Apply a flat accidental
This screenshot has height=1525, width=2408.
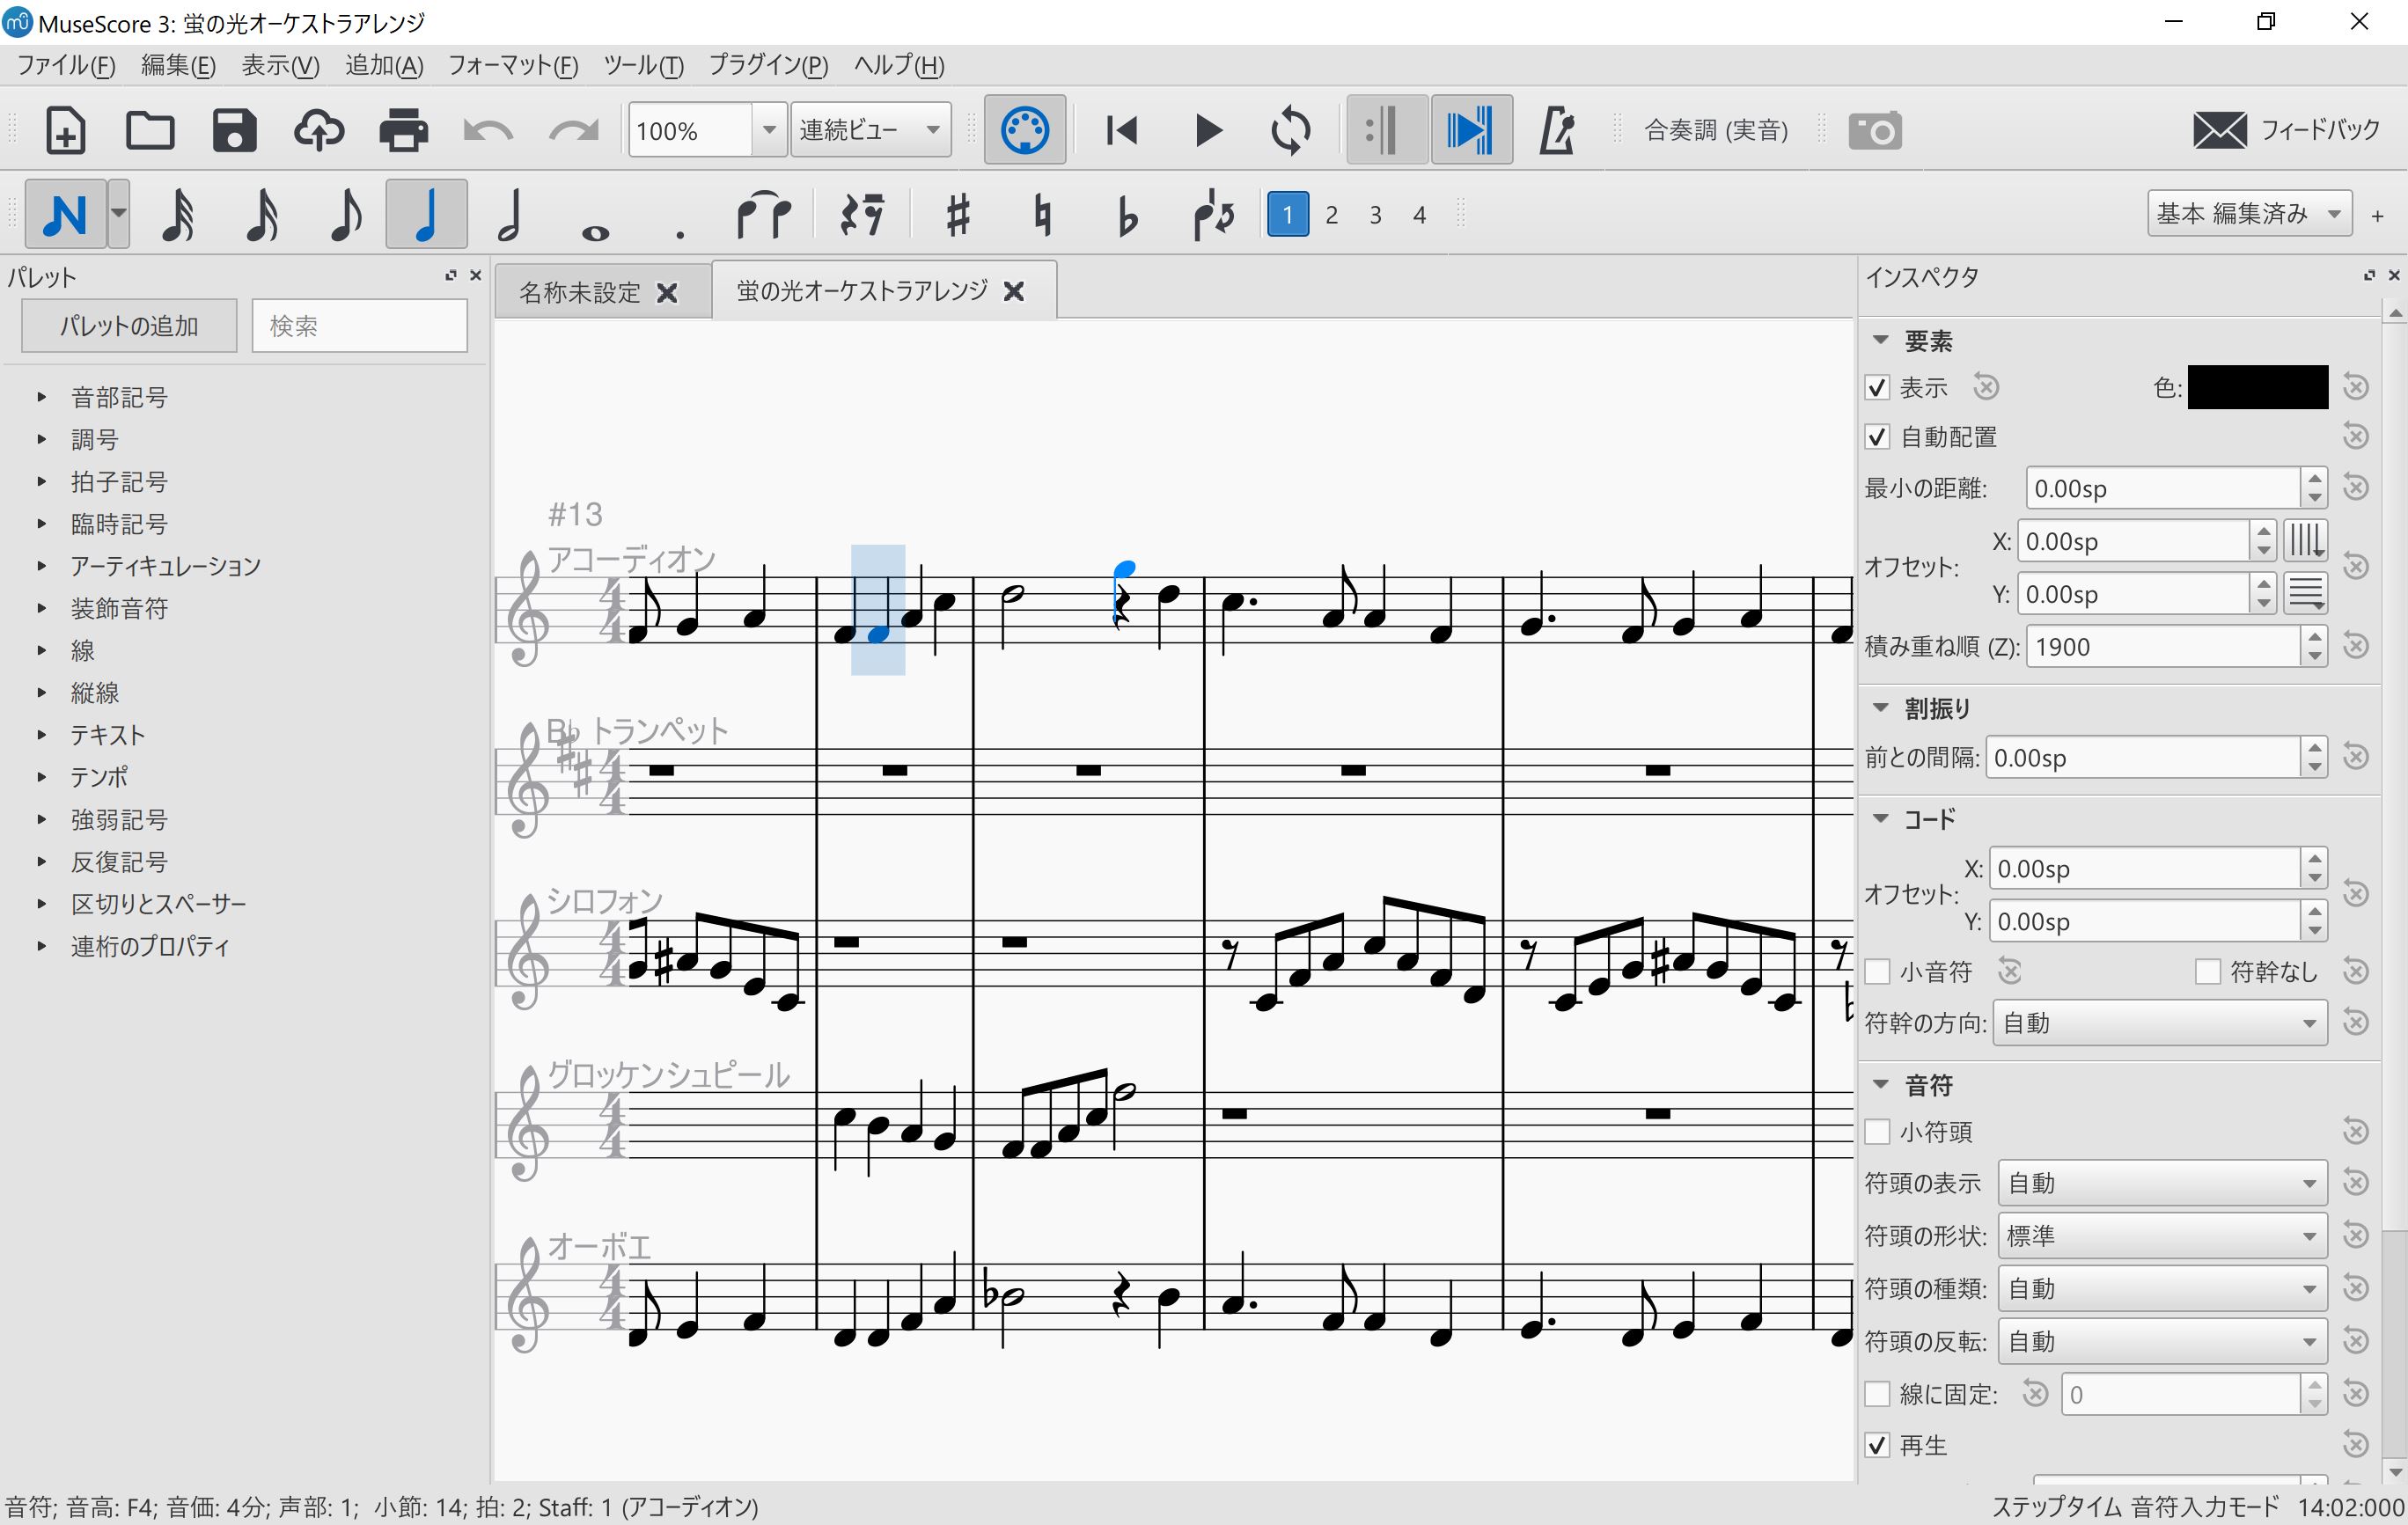1127,214
